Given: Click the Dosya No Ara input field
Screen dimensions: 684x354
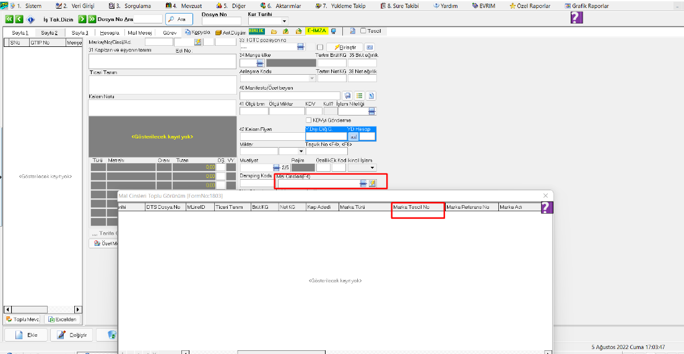Looking at the screenshot, I should [148, 19].
